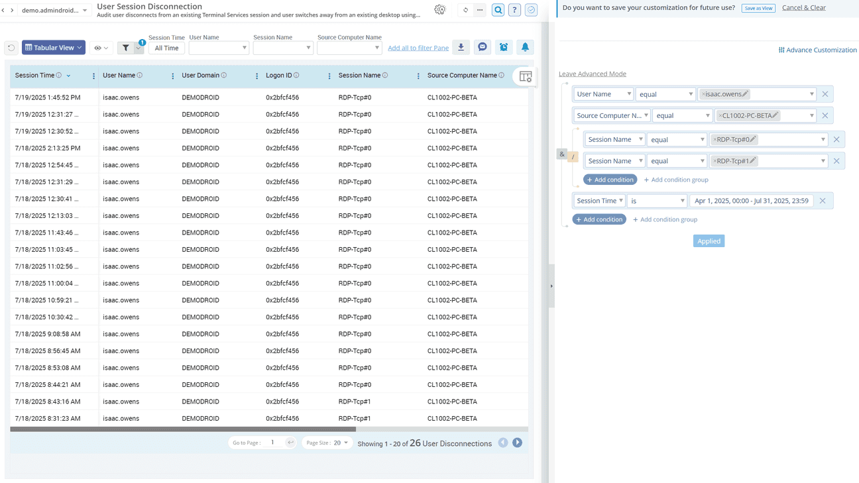Click the circular checkmark icon in header
Viewport: 859px width, 483px height.
click(532, 10)
